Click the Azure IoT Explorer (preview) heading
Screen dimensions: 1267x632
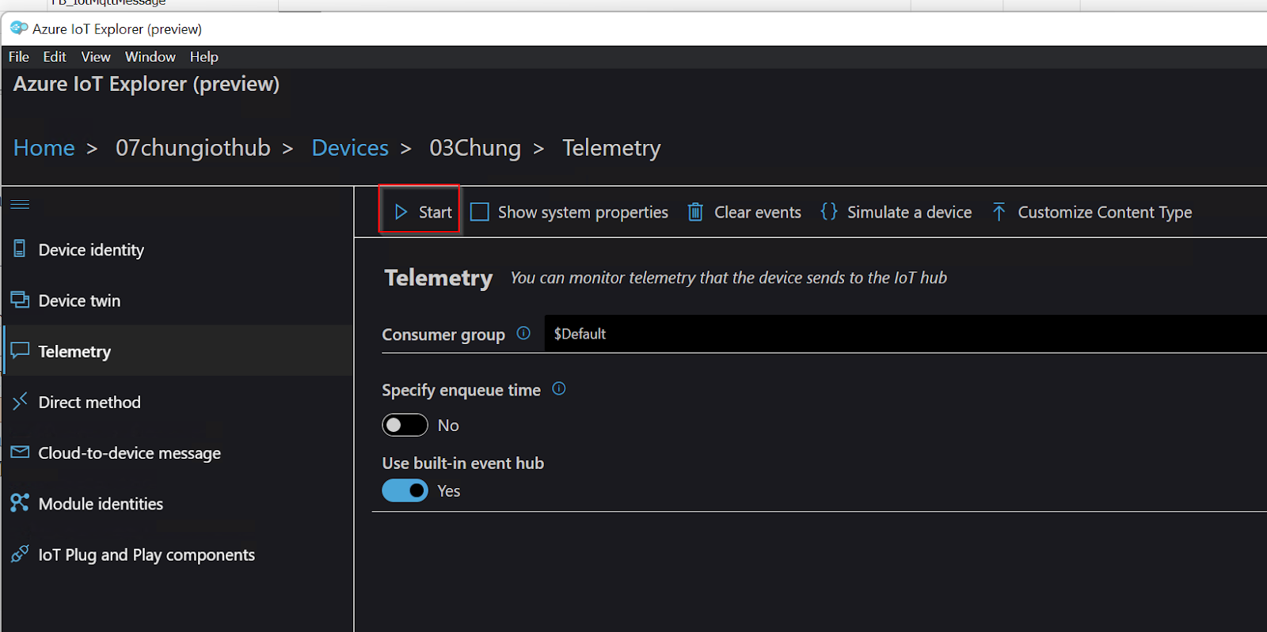[x=146, y=84]
